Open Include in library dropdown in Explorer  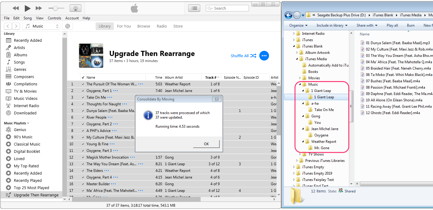(x=332, y=25)
